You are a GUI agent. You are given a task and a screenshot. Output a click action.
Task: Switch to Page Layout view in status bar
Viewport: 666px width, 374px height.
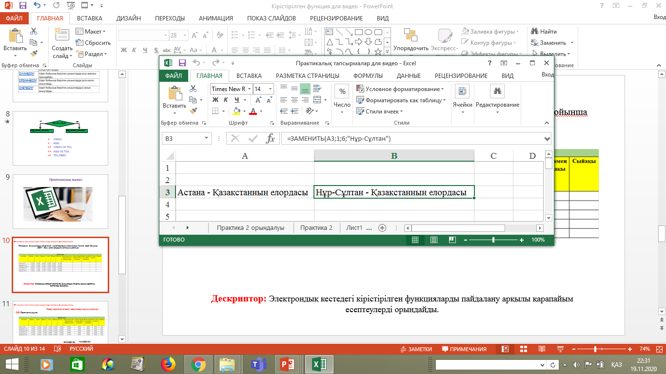[x=433, y=240]
